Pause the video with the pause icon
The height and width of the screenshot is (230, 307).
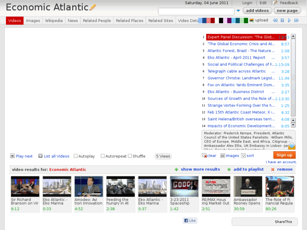click(283, 20)
